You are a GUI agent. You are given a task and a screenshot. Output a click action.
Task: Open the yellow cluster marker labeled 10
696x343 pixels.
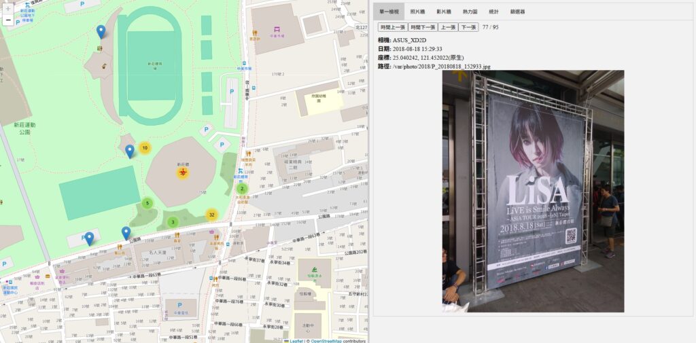[144, 147]
